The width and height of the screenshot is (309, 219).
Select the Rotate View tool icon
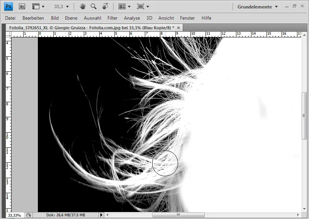pos(105,6)
